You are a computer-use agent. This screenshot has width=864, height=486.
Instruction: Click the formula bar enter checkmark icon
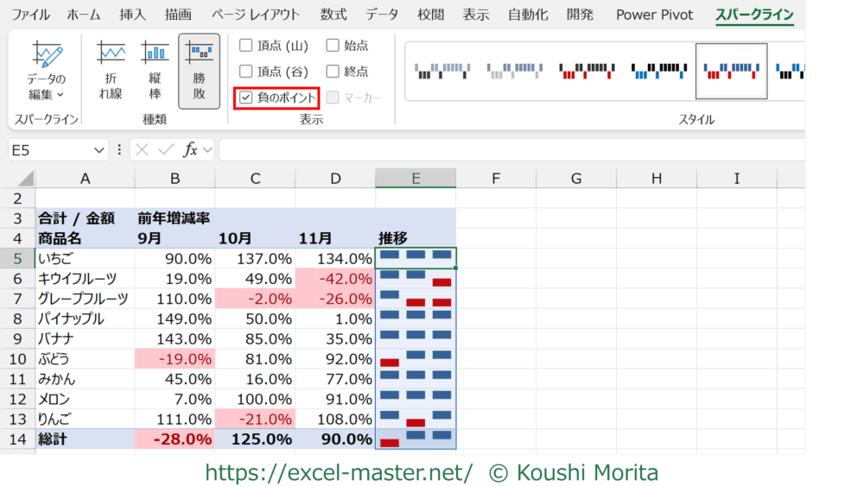tap(165, 149)
